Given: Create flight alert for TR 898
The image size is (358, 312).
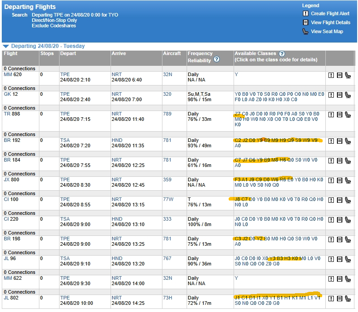Looking at the screenshot, I should click(x=331, y=115).
